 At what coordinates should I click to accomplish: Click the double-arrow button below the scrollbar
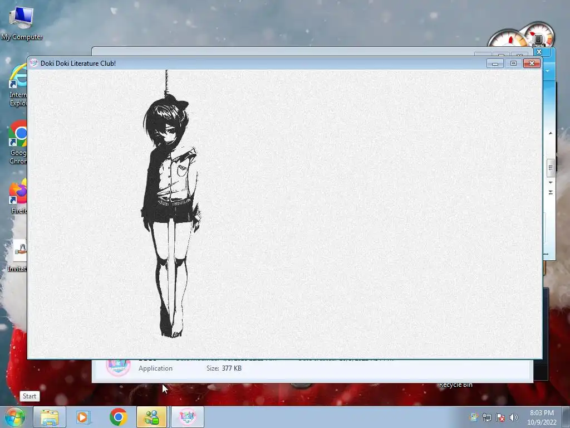coord(551,192)
